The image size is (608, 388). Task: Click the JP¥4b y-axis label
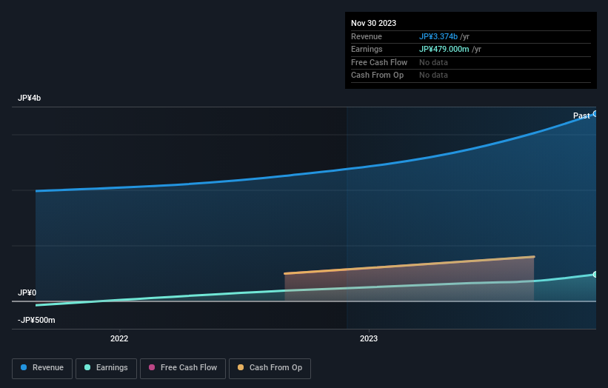(29, 98)
